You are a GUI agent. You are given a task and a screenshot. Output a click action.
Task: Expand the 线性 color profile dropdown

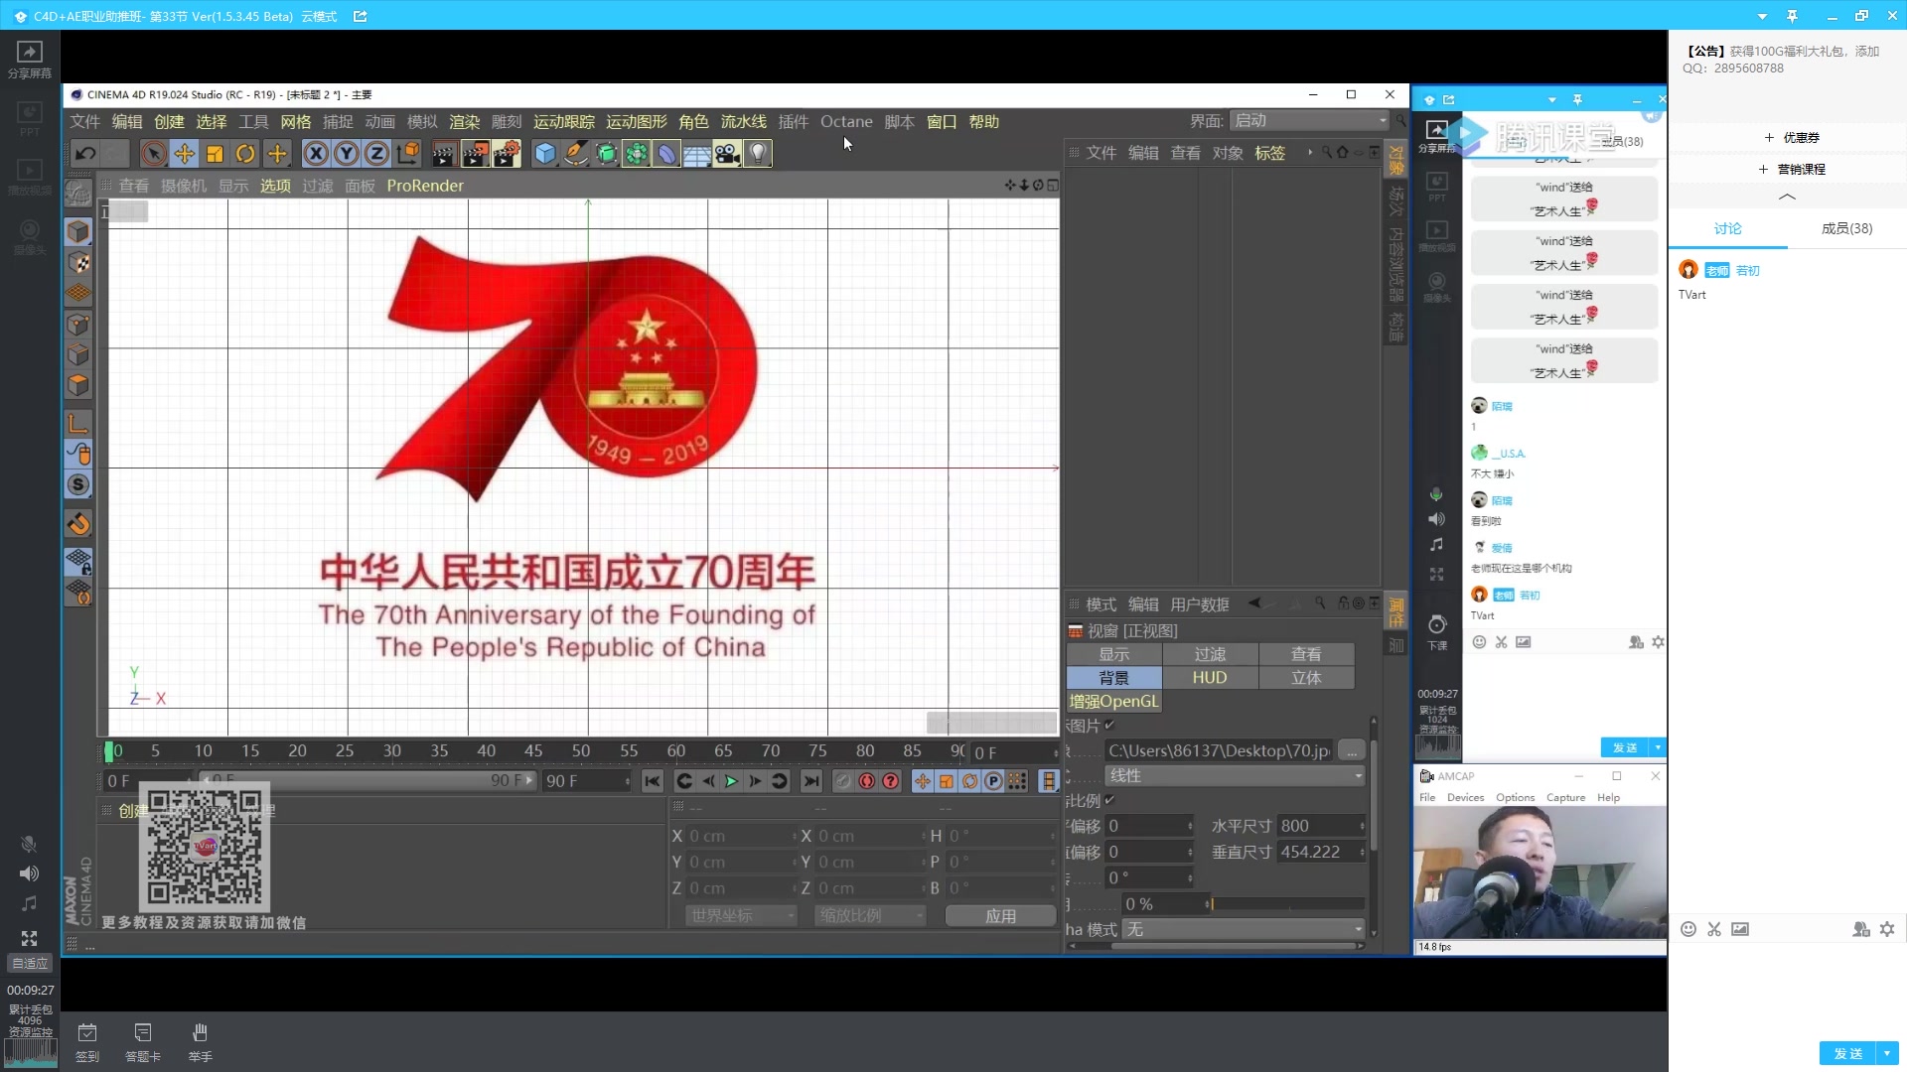pos(1236,776)
